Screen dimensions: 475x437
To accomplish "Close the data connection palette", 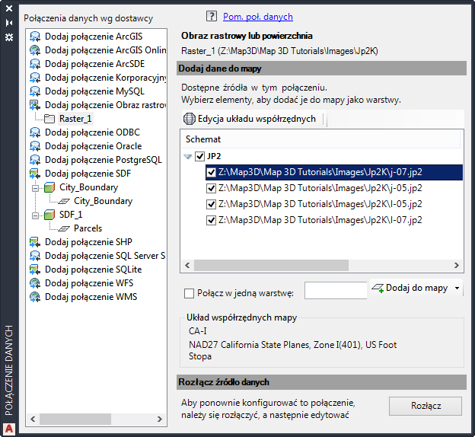I will point(9,8).
